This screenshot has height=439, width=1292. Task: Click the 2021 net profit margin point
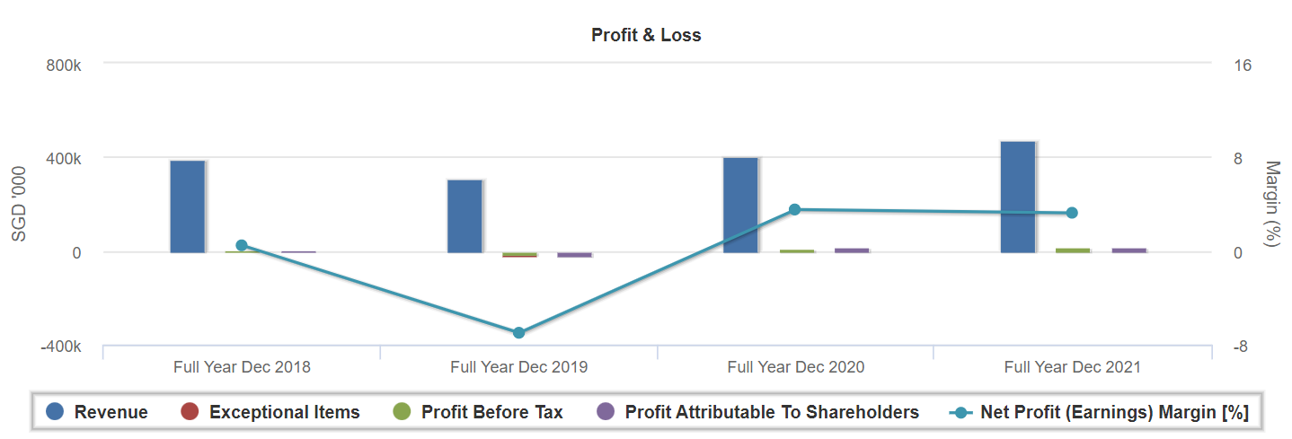point(1072,213)
